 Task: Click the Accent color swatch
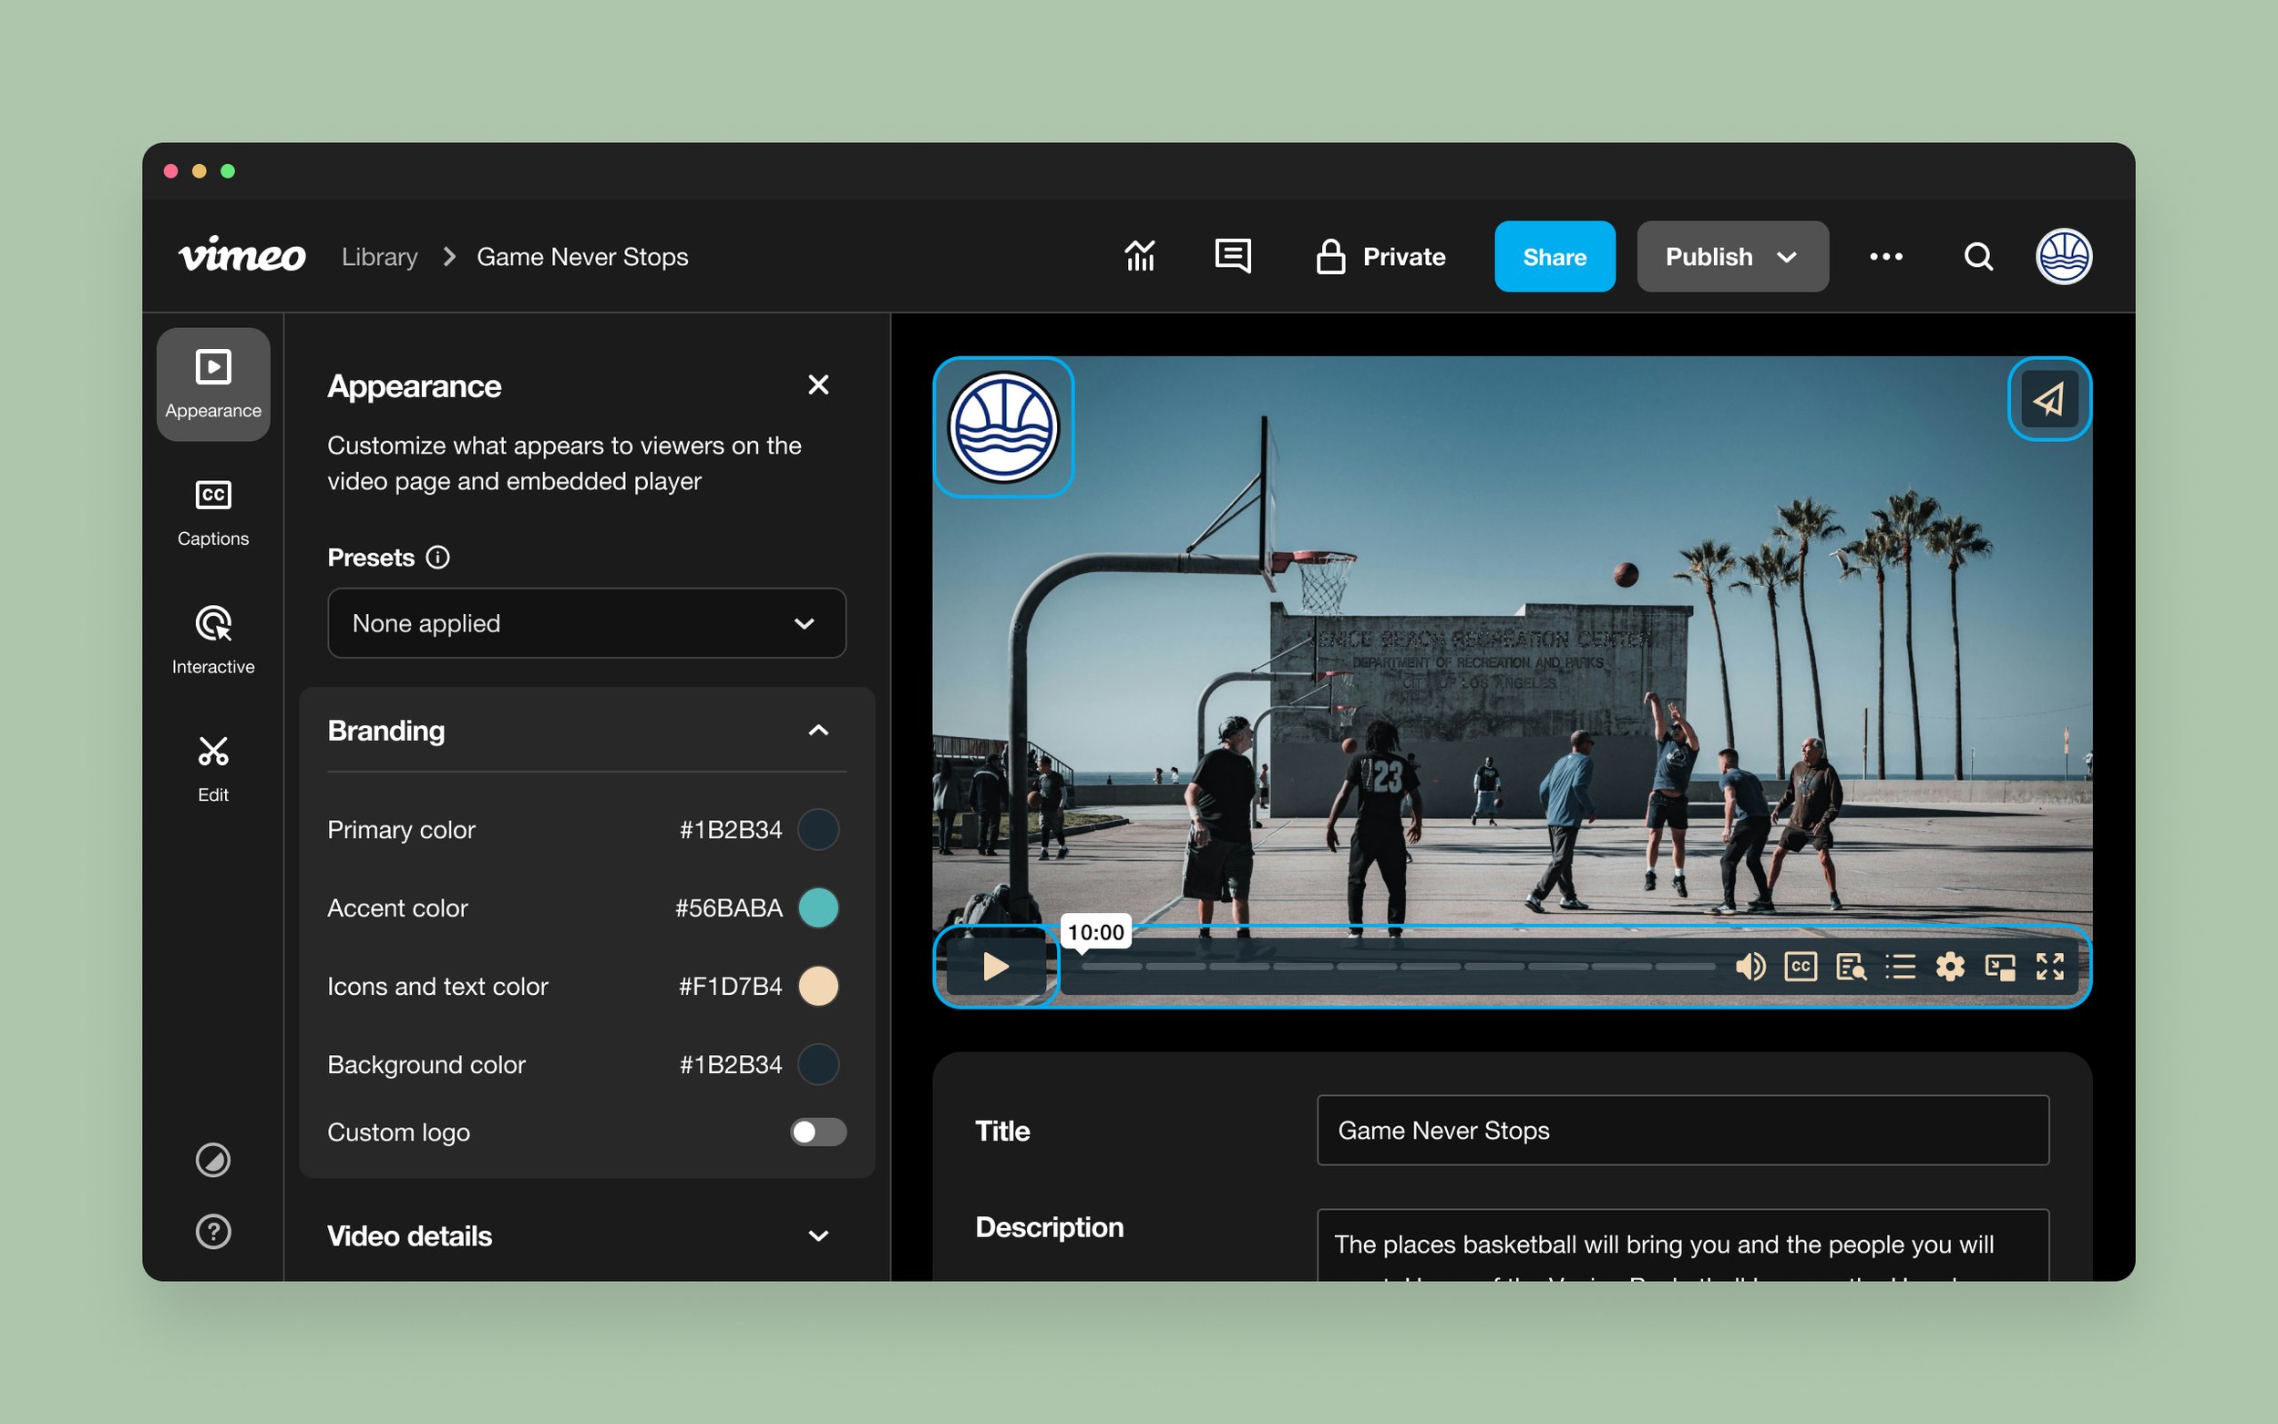pyautogui.click(x=818, y=907)
